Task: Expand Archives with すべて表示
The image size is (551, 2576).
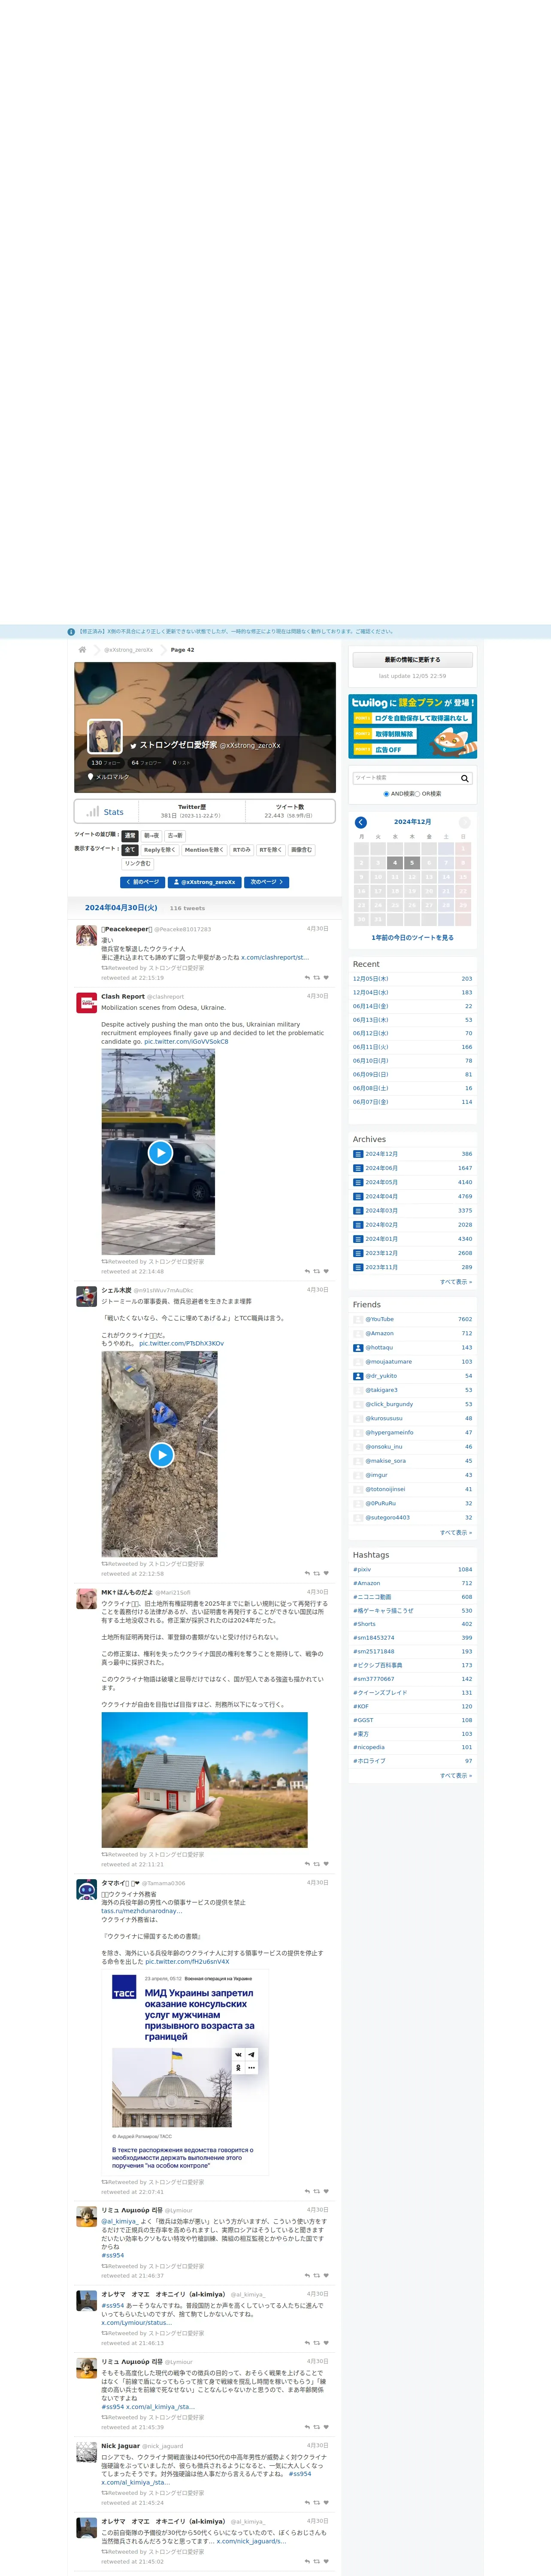Action: (456, 1282)
